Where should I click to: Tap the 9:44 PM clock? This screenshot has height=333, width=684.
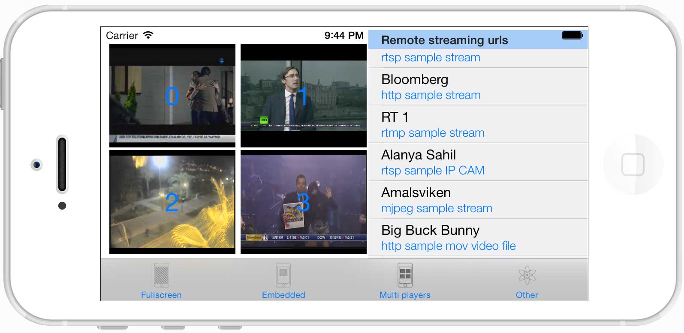[x=344, y=36]
